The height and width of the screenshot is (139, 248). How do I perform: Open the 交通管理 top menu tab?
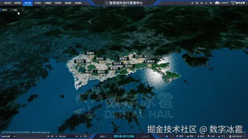coord(48,3)
